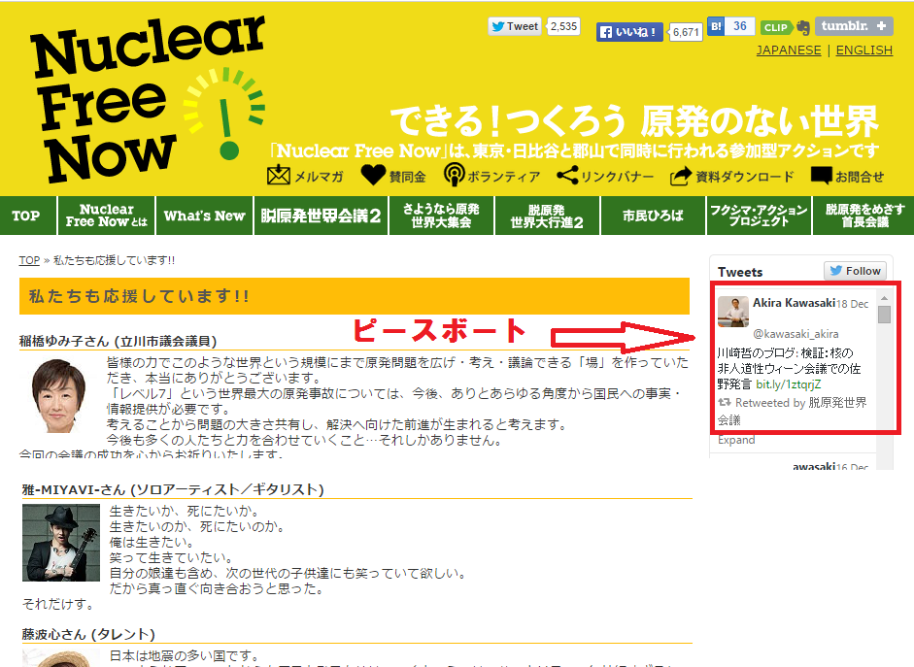The image size is (914, 667).
Task: Open the bit.ly/1ztqrjZ tweet link
Action: coord(788,384)
